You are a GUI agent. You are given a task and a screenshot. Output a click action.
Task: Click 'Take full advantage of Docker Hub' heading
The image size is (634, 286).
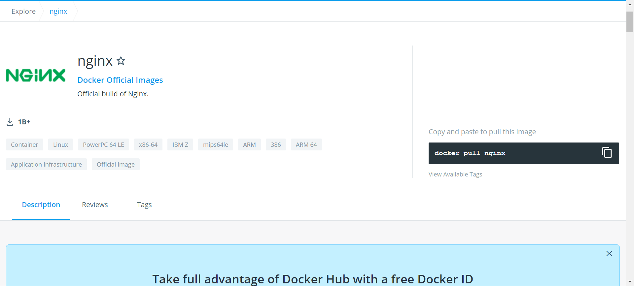tap(313, 279)
